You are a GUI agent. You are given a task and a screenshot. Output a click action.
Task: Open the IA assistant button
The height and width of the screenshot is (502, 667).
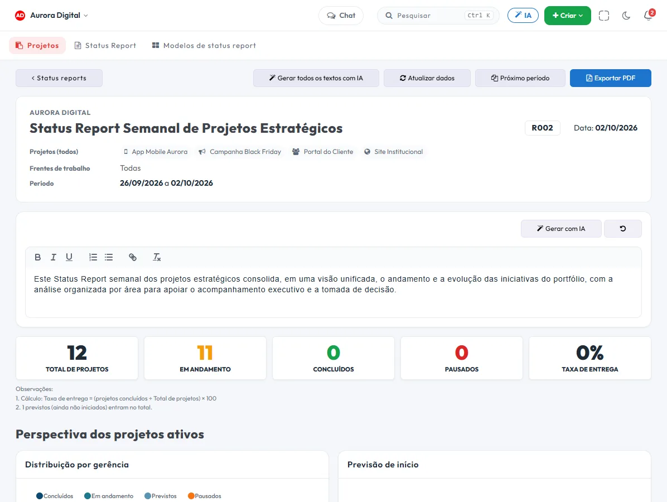point(523,15)
